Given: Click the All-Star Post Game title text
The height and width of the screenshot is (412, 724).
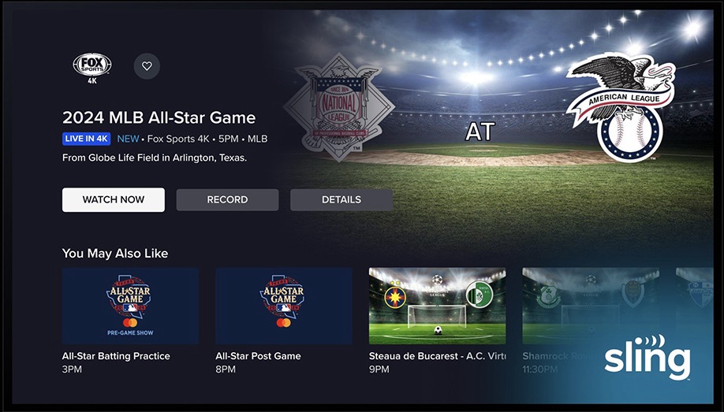Looking at the screenshot, I should click(258, 356).
